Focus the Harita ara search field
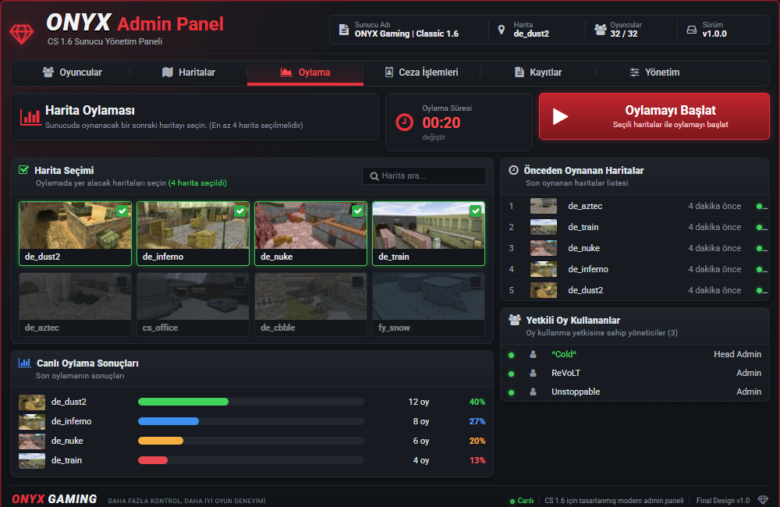 (424, 175)
